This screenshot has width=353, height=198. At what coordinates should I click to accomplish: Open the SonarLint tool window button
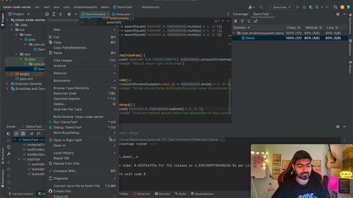coord(141,194)
